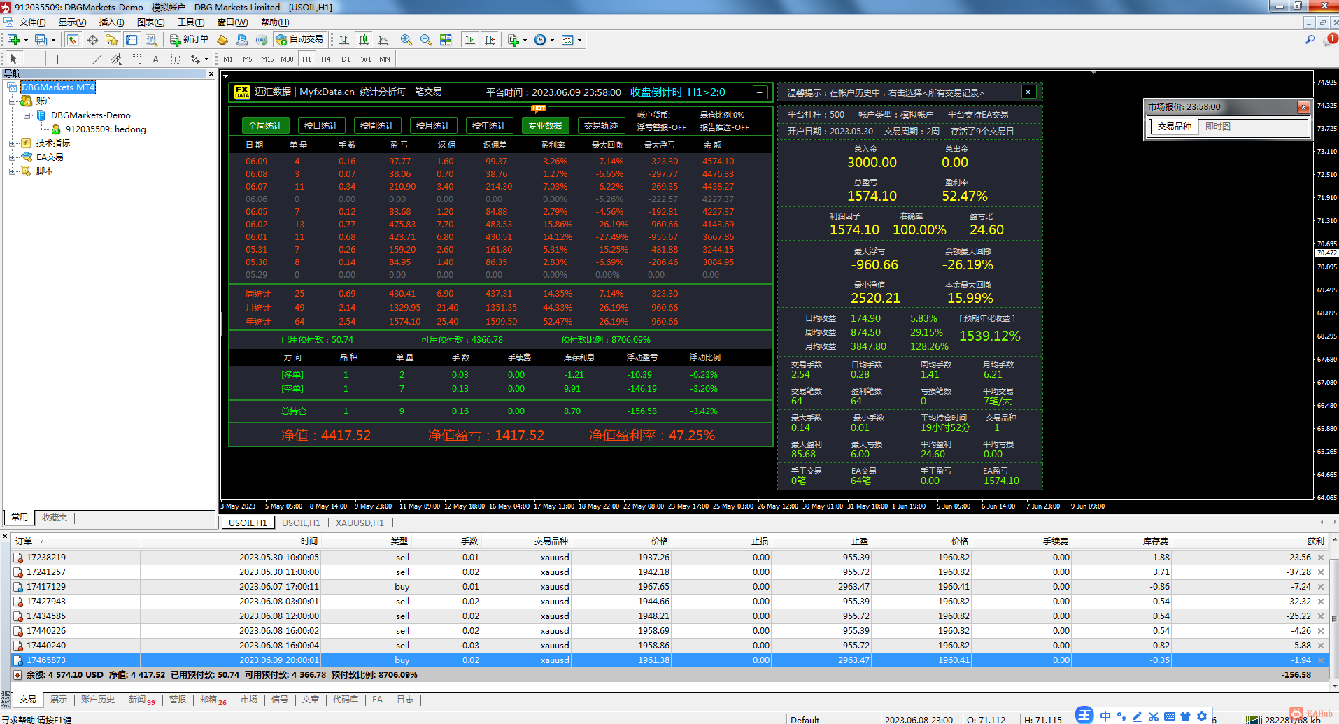Select the text tool A
This screenshot has width=1339, height=724.
tap(155, 59)
